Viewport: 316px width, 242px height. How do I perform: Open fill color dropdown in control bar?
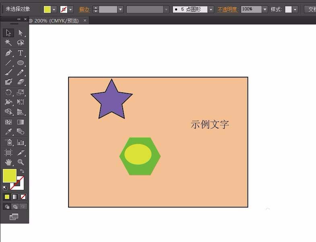coord(54,10)
